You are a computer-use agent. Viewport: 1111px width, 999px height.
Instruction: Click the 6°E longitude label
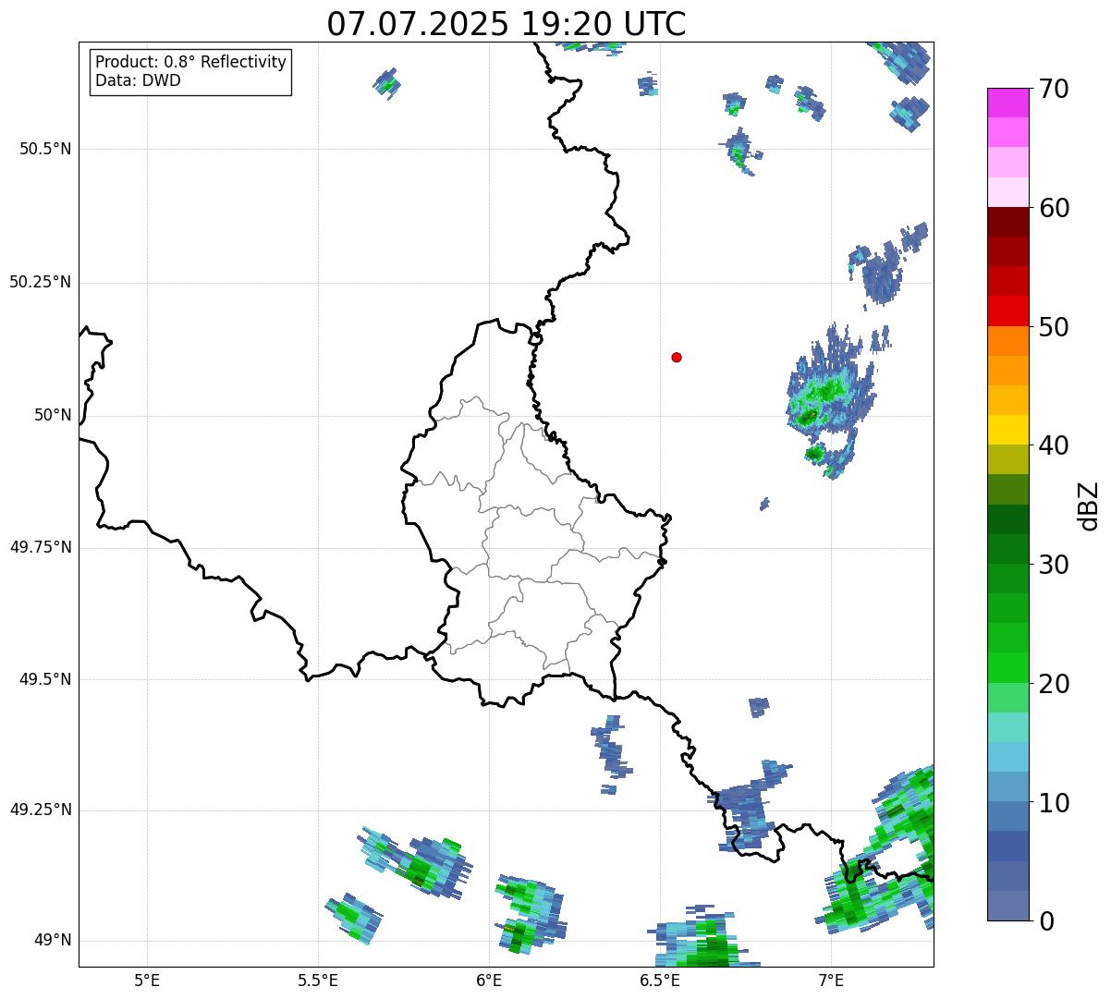[x=489, y=980]
